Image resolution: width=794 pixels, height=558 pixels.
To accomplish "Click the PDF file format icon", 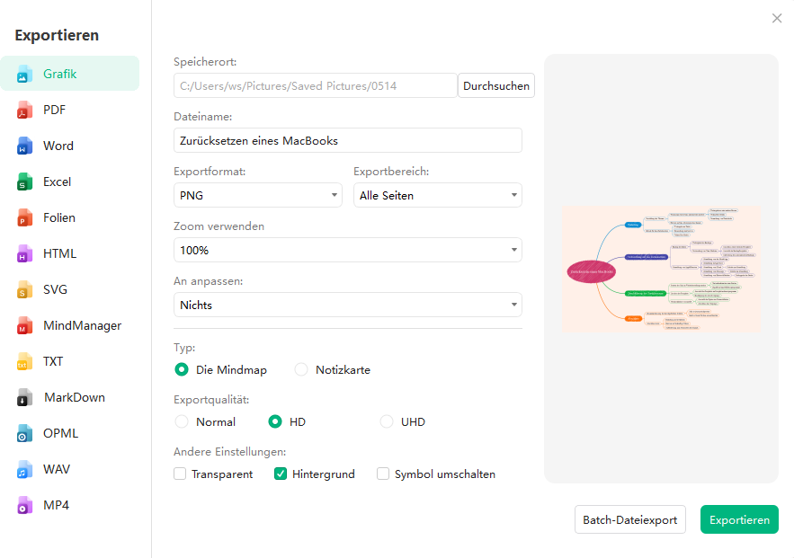I will click(24, 110).
